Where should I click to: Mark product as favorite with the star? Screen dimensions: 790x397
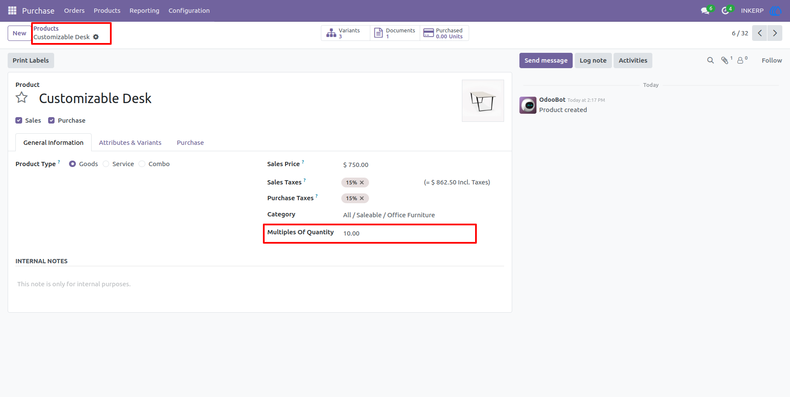(22, 98)
